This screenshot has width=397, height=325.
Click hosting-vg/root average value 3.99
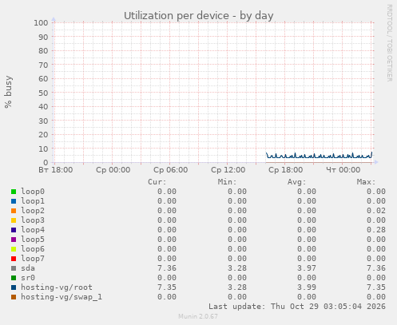[x=307, y=287]
